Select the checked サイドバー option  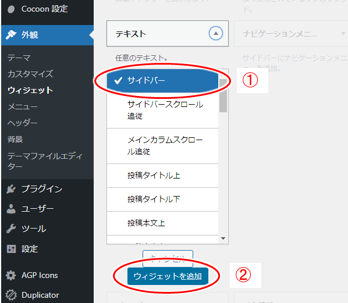pyautogui.click(x=162, y=80)
